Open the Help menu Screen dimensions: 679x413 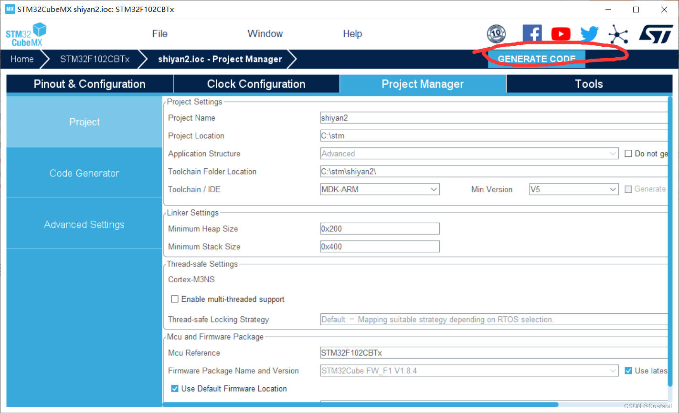[x=352, y=34]
